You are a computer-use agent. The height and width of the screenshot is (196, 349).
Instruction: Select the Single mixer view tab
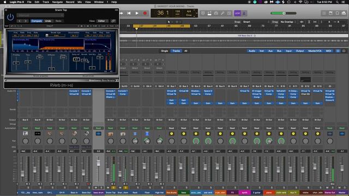point(165,51)
